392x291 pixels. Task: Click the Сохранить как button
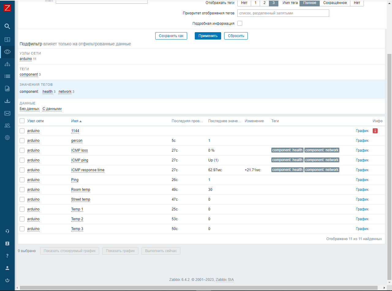click(171, 36)
